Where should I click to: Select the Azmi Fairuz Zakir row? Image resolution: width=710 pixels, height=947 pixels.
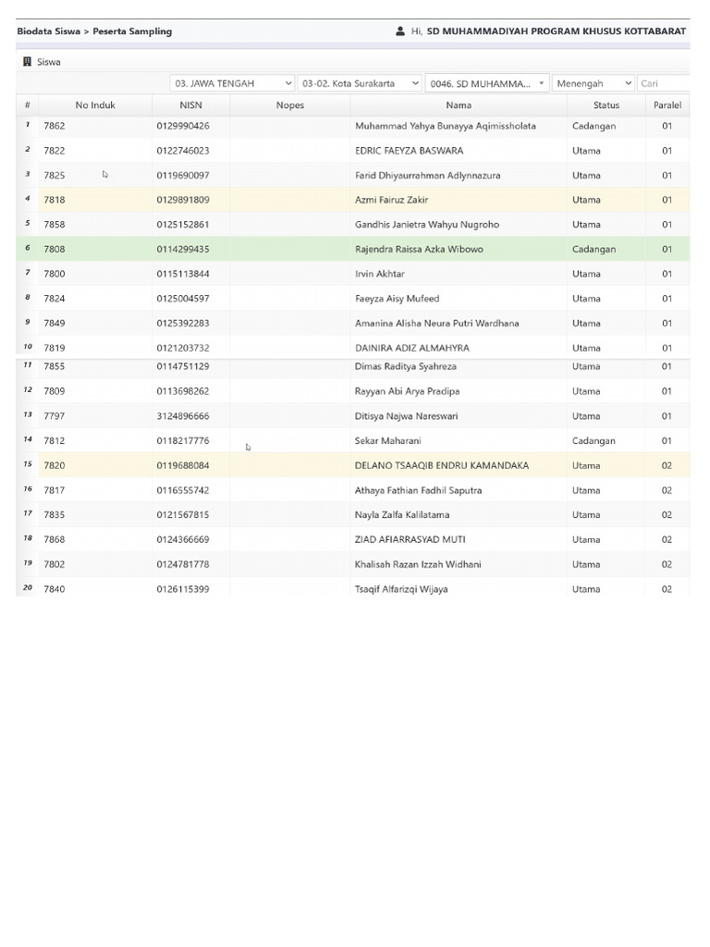(x=352, y=200)
